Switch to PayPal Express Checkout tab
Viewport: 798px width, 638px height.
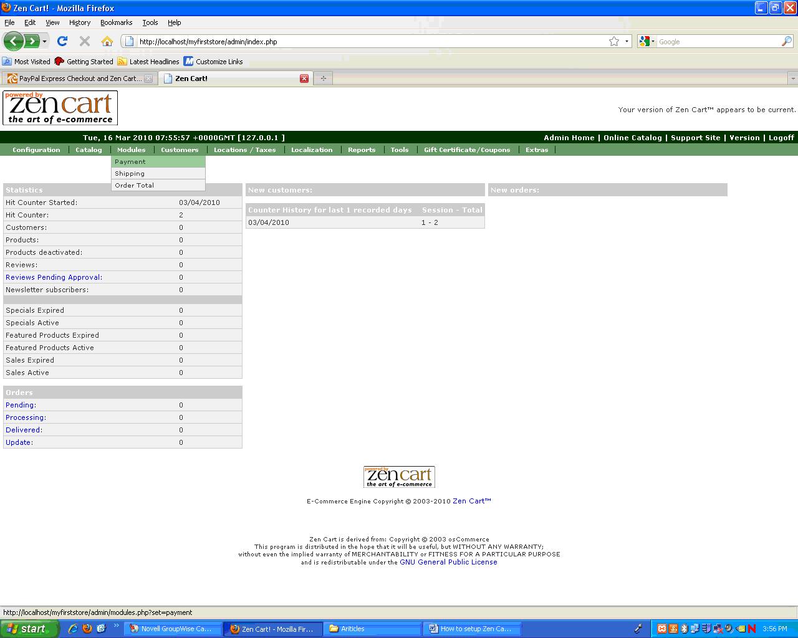80,79
